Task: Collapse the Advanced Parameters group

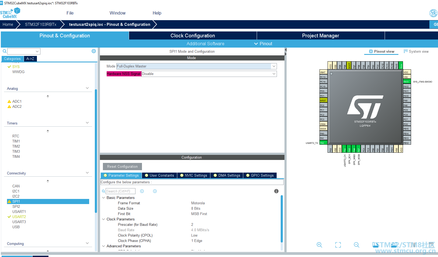Action: point(103,246)
